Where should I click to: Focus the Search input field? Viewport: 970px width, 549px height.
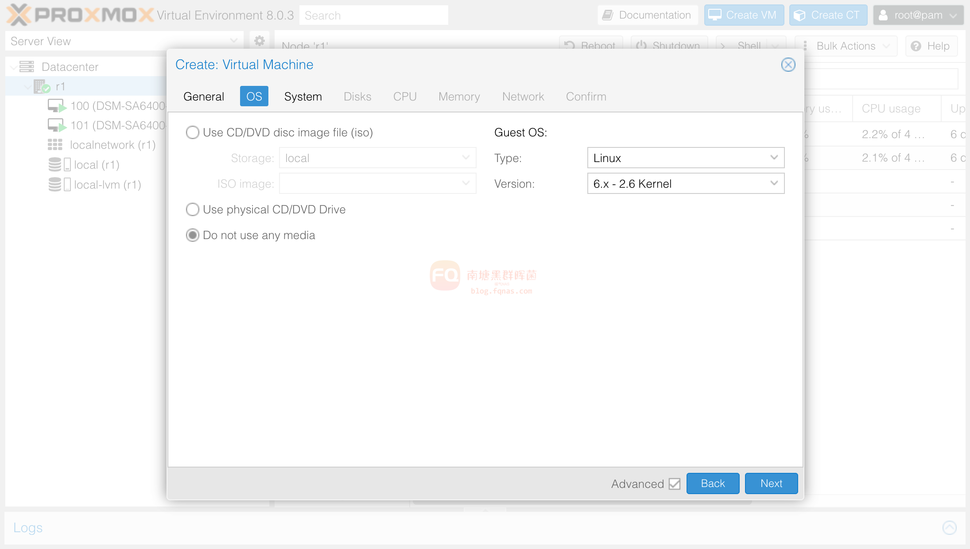point(374,15)
